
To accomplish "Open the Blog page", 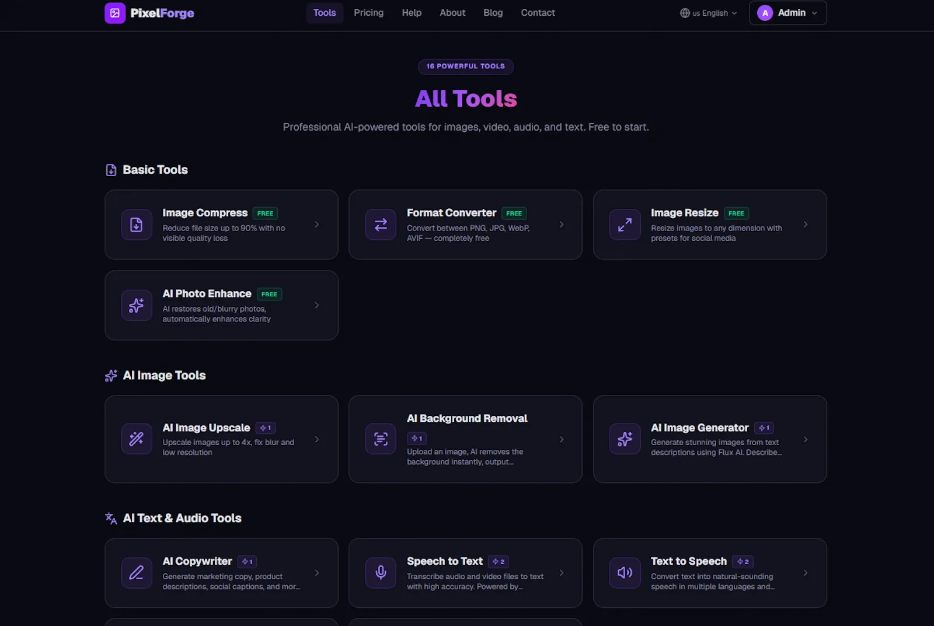I will click(493, 13).
